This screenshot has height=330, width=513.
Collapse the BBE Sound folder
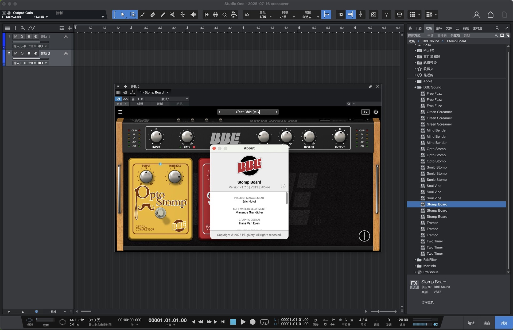point(415,87)
